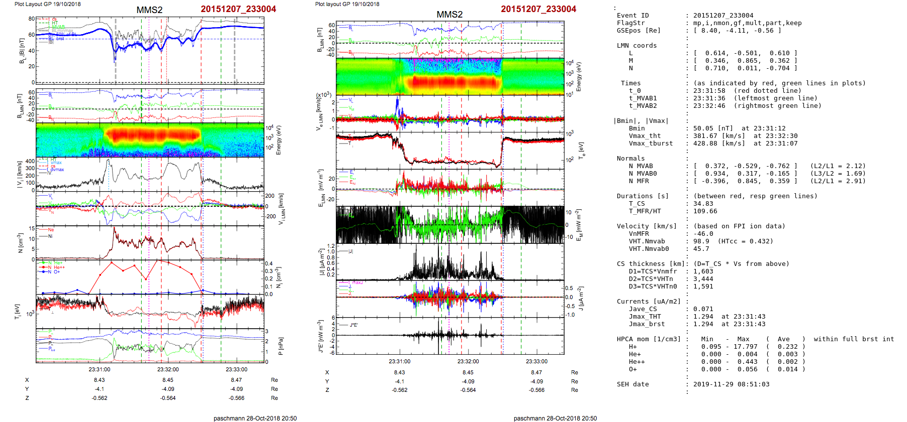Screen dimensions: 907x422
Task: Select the T_MFR/HT duration '109.66'
Action: (x=705, y=211)
